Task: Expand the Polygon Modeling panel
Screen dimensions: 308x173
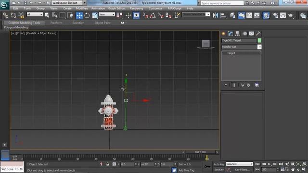Action: (16, 27)
